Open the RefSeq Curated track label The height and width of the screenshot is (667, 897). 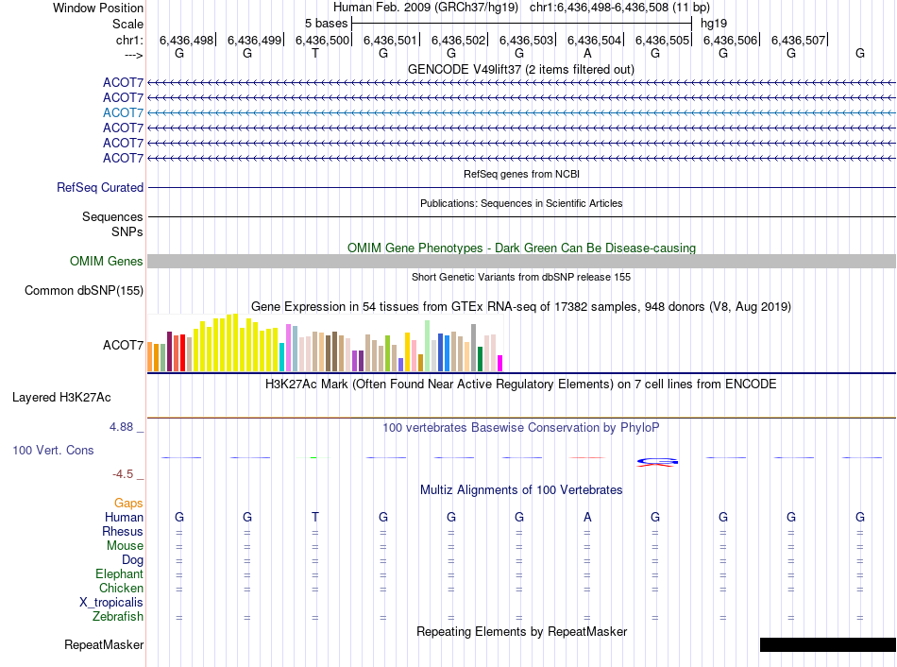[x=100, y=187]
